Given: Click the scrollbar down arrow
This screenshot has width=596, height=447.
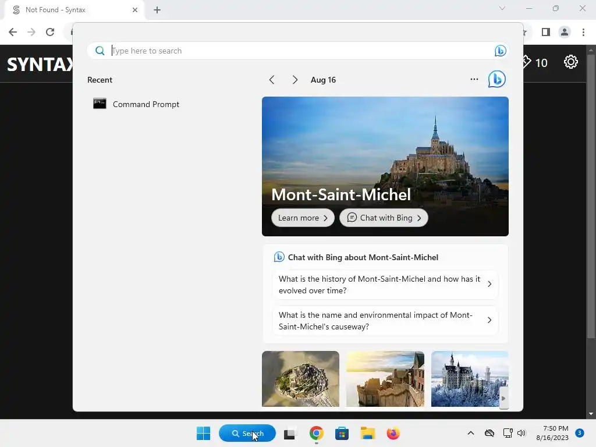Looking at the screenshot, I should (591, 414).
